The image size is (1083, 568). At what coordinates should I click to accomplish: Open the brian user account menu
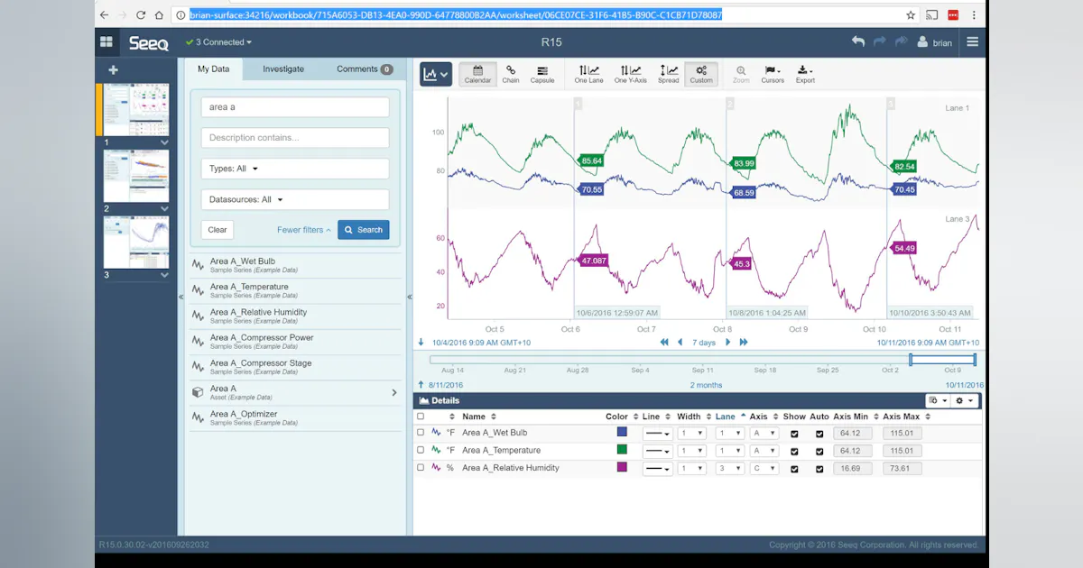(x=935, y=42)
